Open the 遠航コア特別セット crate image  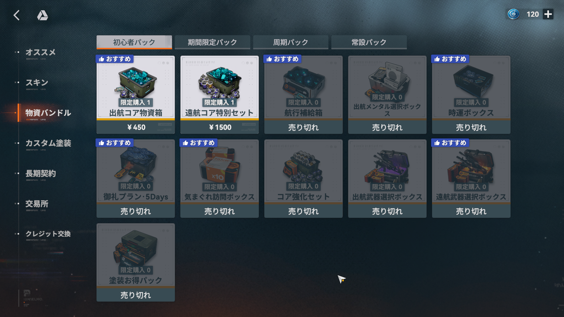point(219,81)
